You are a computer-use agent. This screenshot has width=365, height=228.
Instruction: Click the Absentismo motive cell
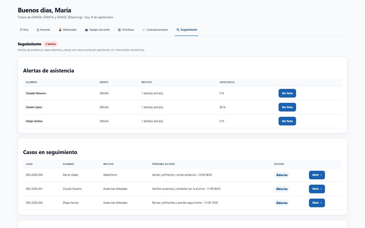tap(110, 175)
